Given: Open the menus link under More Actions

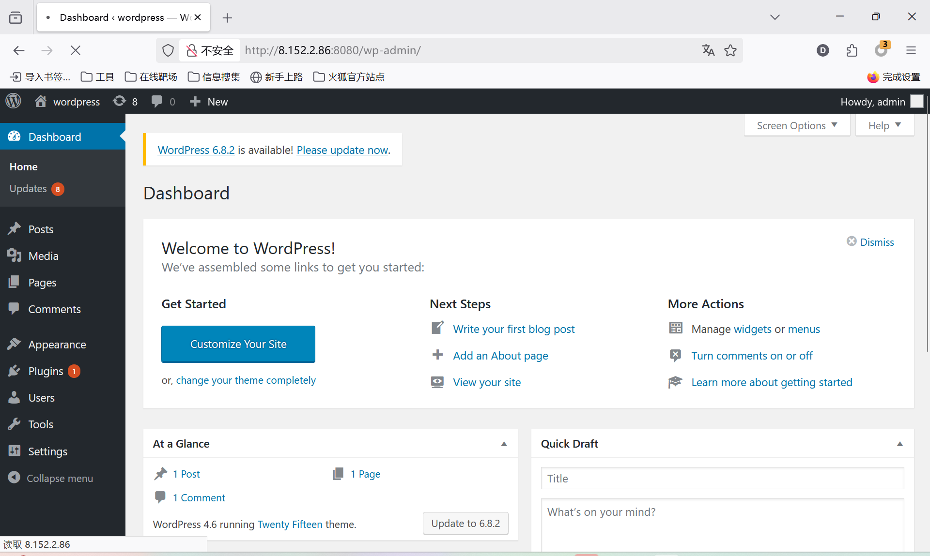Looking at the screenshot, I should coord(804,329).
